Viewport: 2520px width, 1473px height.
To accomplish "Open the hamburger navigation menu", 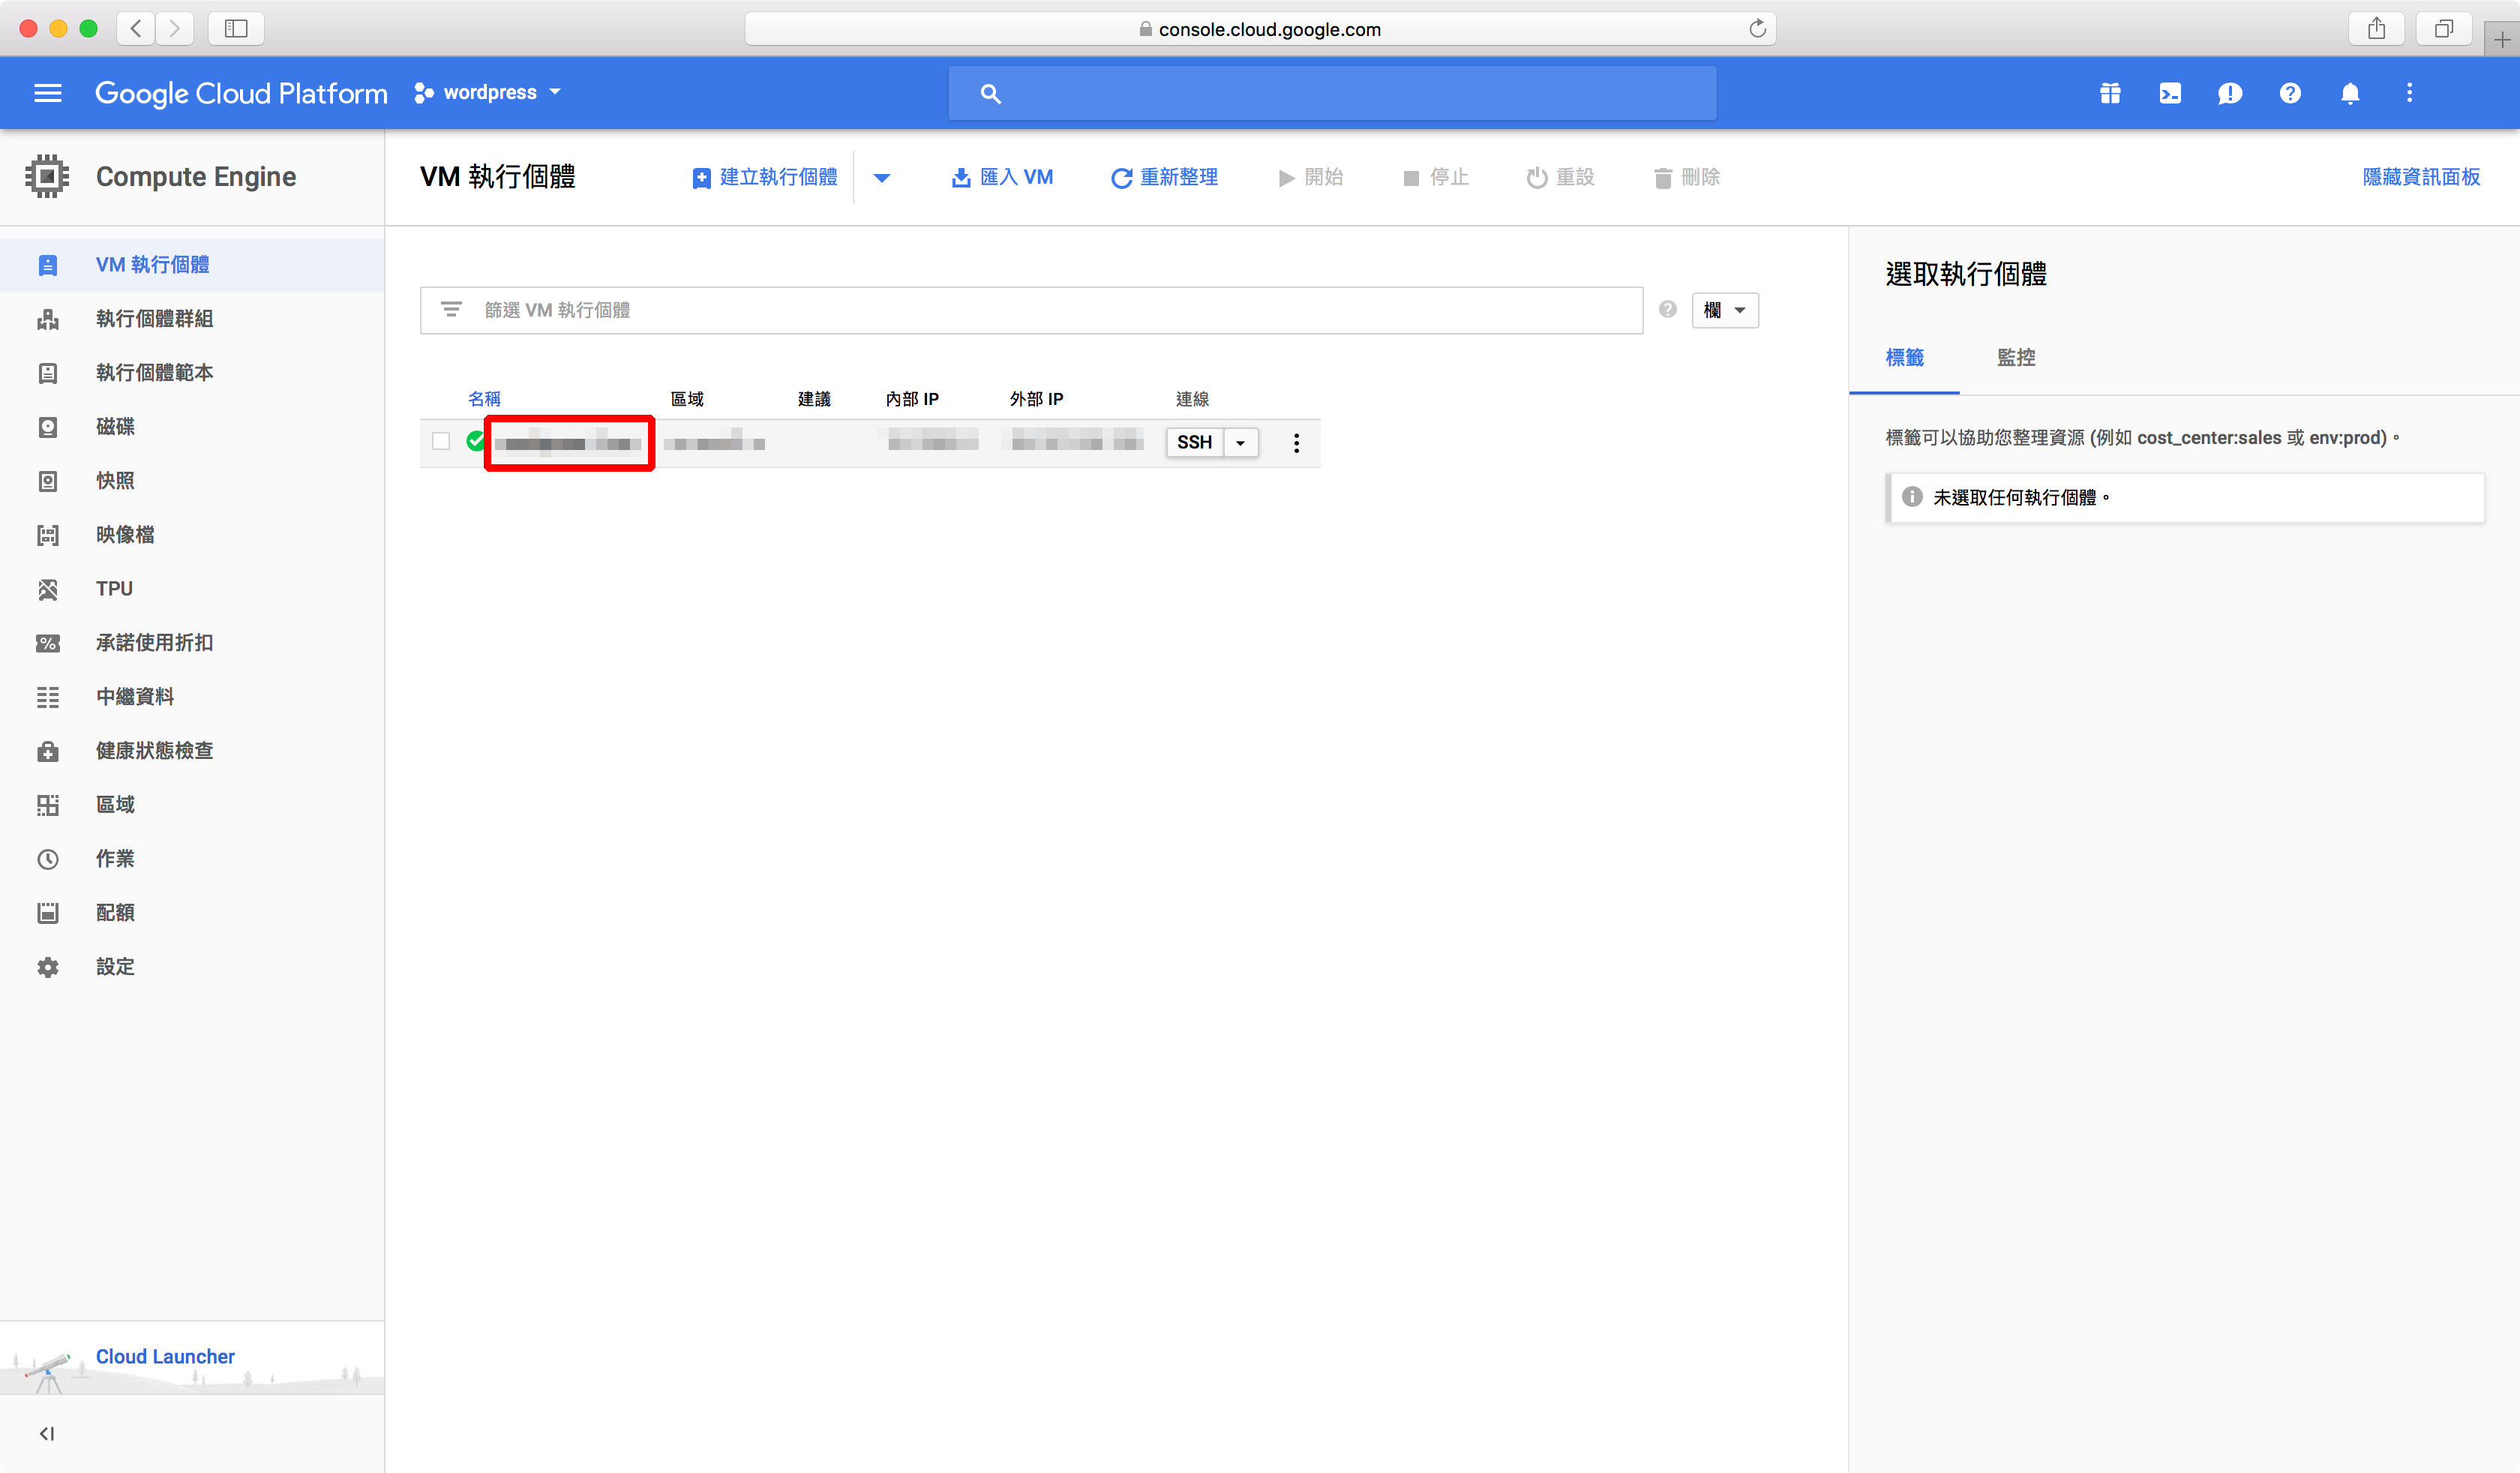I will [47, 93].
